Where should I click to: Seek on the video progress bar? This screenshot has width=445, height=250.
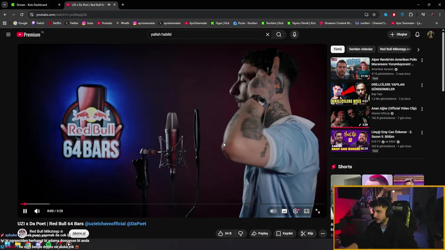click(x=172, y=204)
